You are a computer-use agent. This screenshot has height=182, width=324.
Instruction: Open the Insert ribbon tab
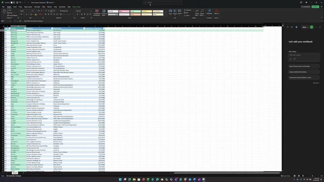[x=15, y=7]
